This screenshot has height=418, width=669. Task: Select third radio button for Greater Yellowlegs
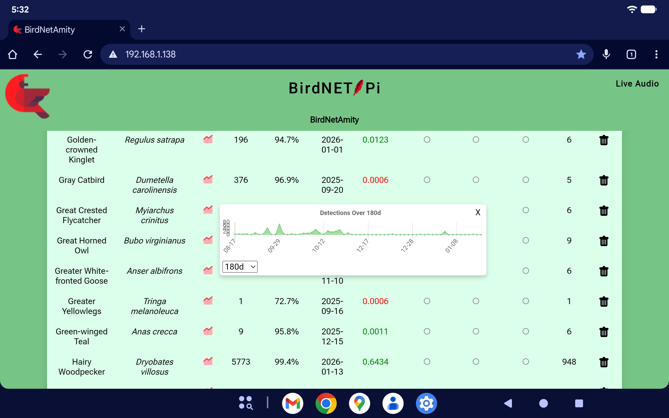tap(526, 301)
